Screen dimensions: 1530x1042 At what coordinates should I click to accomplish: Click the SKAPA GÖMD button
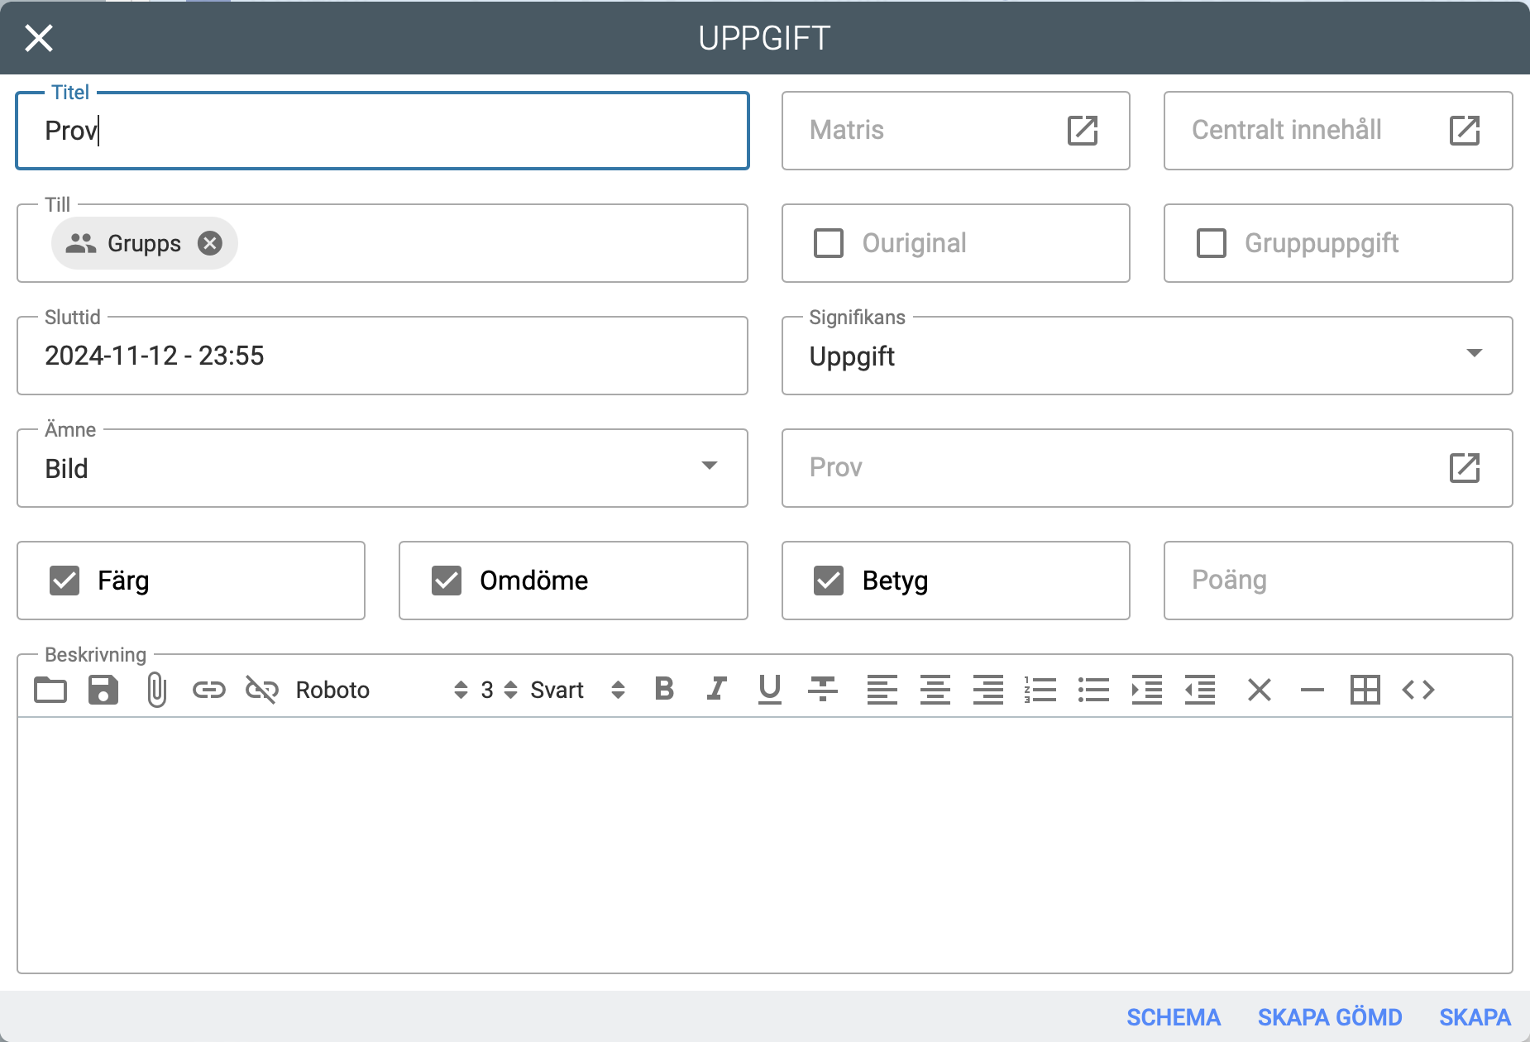(1329, 1017)
